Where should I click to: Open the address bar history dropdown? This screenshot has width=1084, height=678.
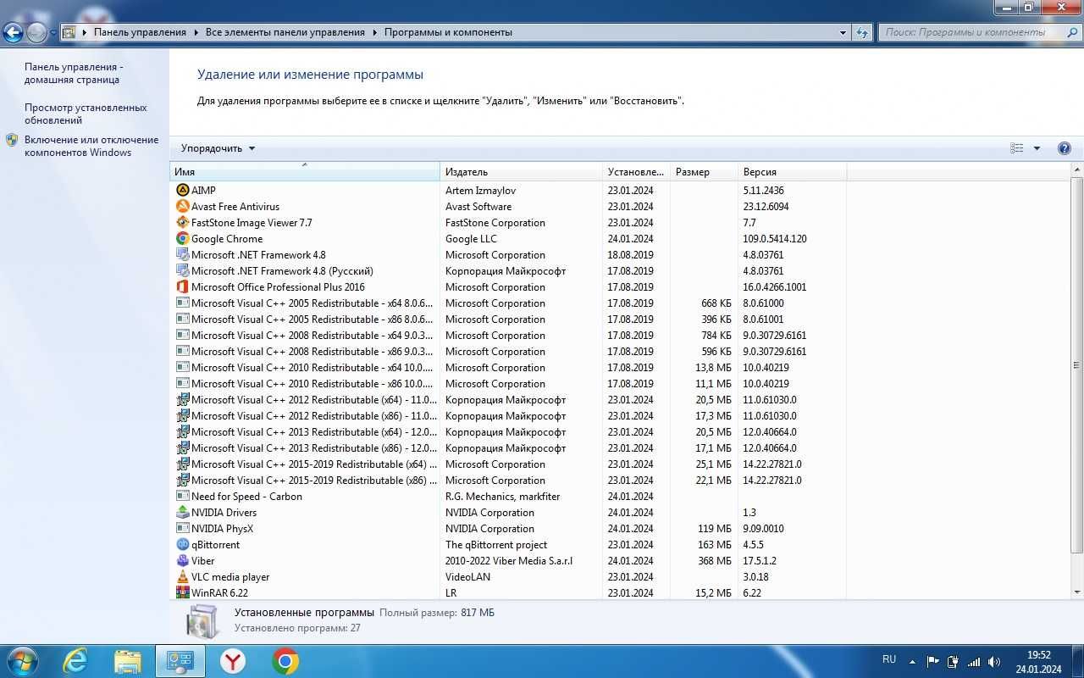[x=843, y=32]
